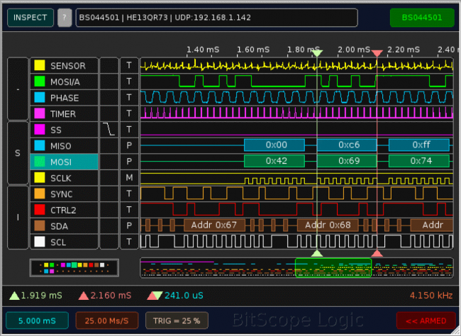Click the 25.00 Ms/S sample rate control

(107, 320)
